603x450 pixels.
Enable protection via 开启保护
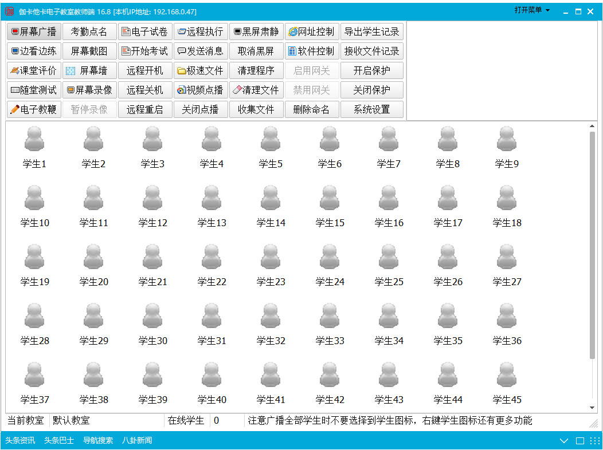point(371,70)
